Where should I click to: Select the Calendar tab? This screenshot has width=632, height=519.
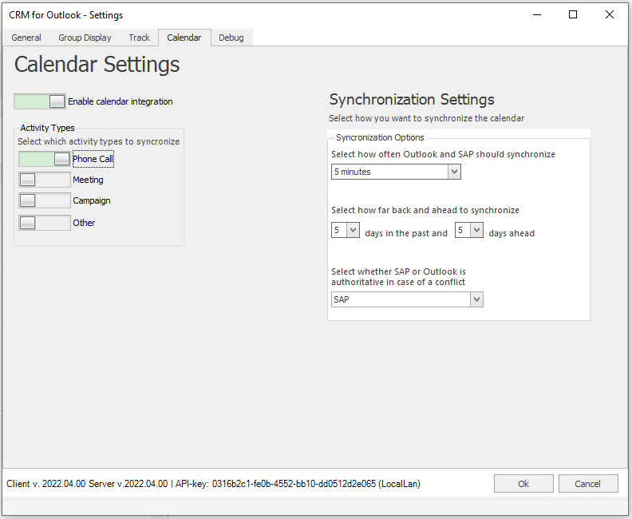click(184, 38)
